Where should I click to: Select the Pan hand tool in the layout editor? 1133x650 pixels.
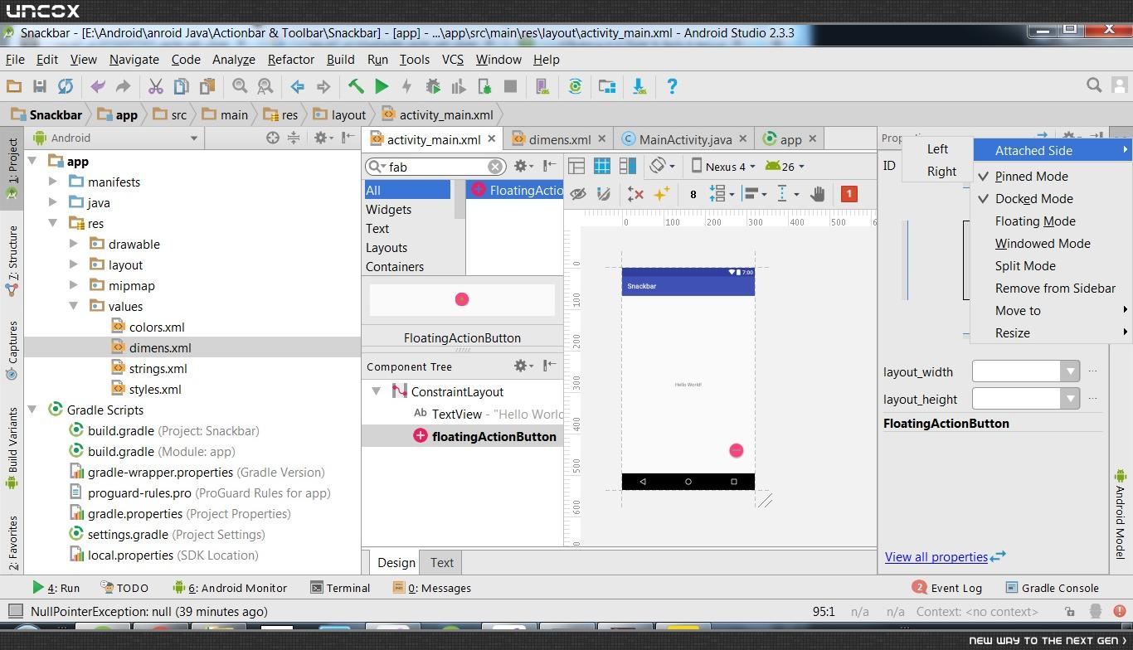tap(818, 194)
